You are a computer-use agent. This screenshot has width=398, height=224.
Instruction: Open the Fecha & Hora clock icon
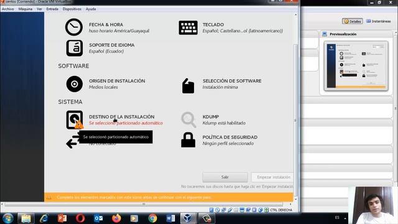[74, 27]
